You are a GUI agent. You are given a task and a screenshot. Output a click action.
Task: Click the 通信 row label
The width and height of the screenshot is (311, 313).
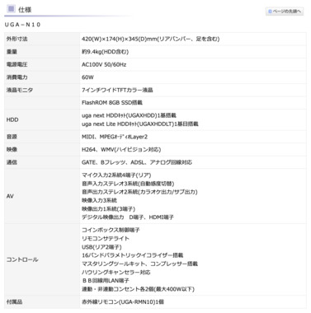point(12,162)
